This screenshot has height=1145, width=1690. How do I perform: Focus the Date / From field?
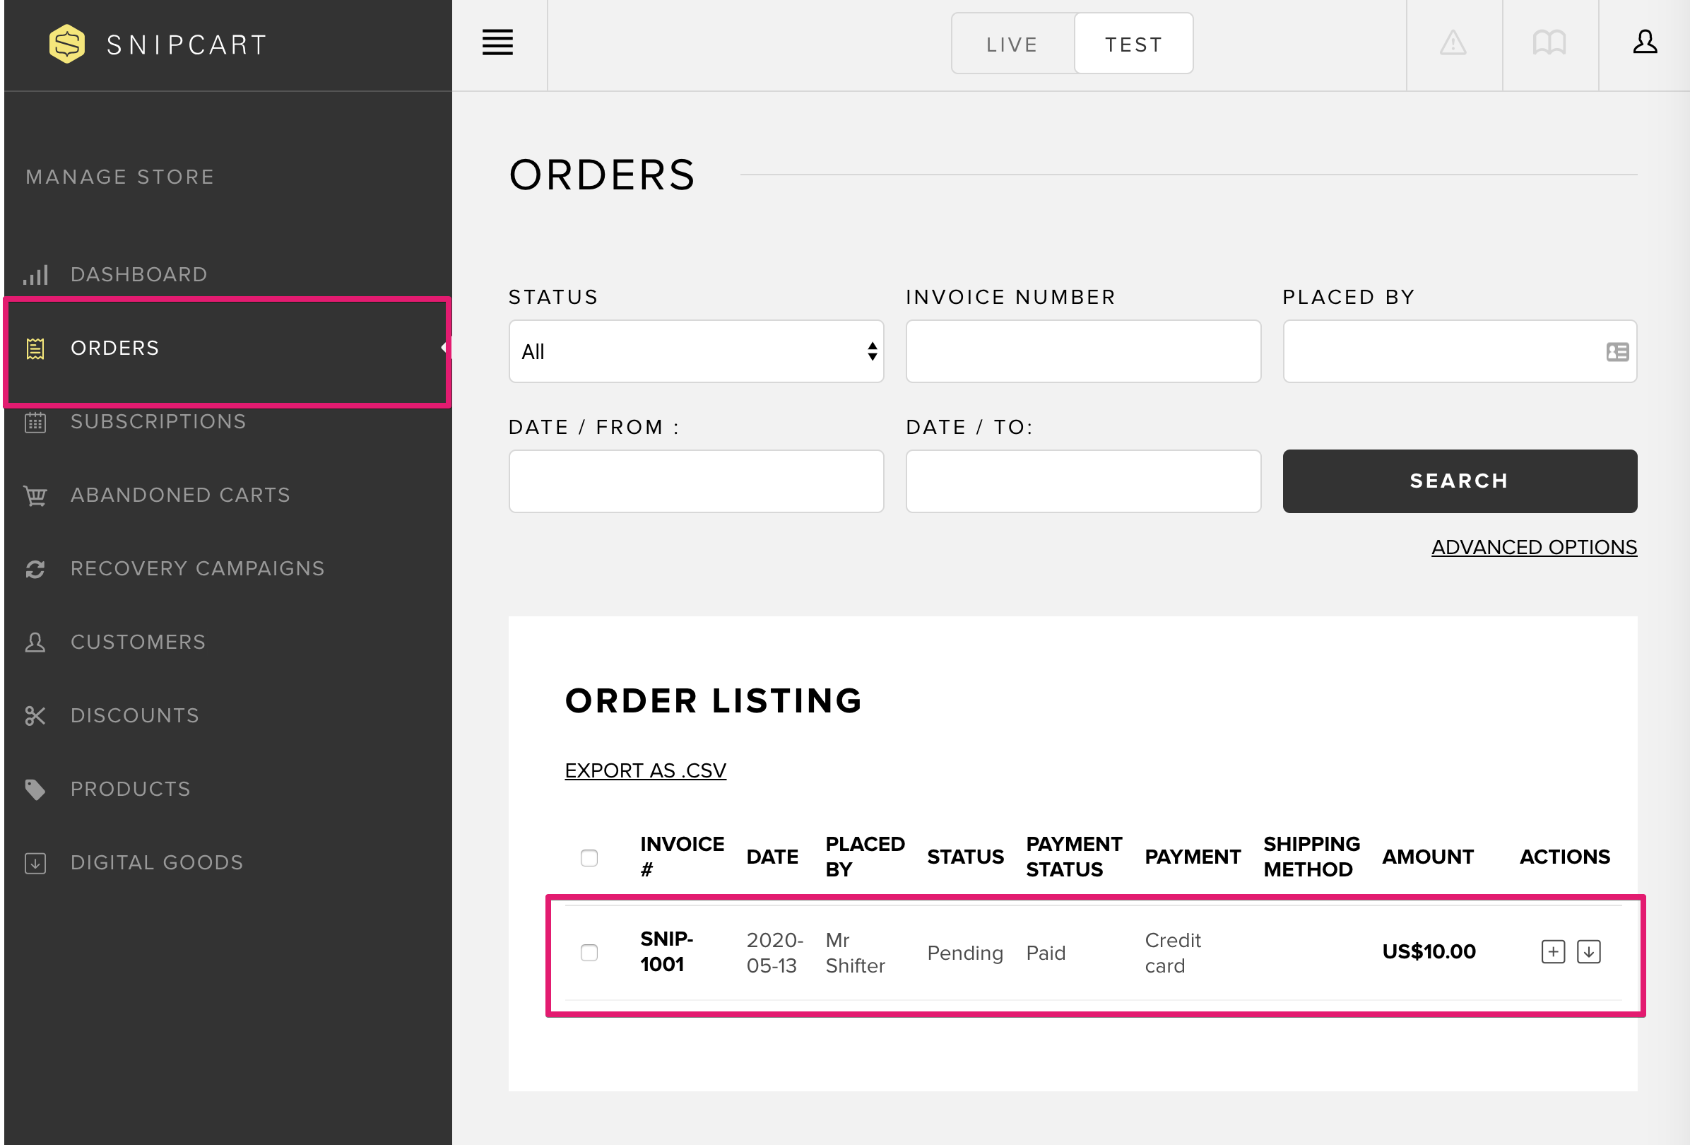(x=696, y=481)
